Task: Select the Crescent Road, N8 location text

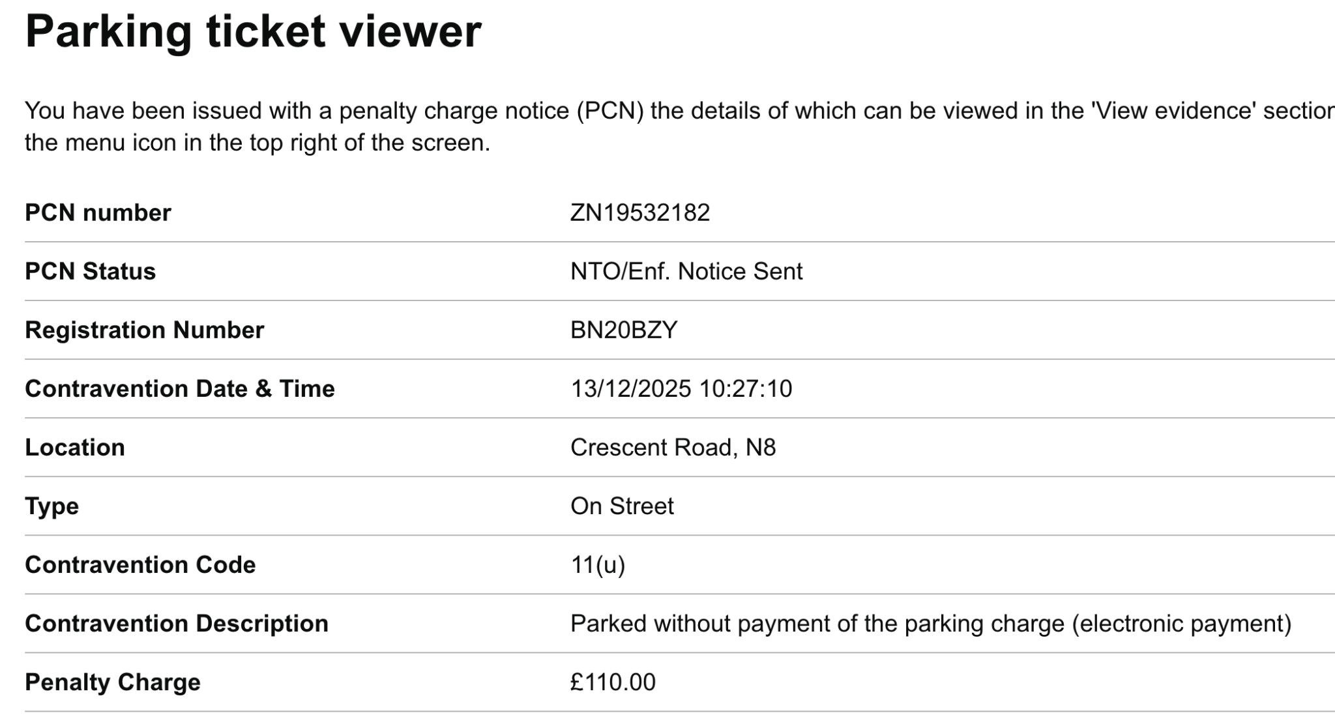Action: click(x=673, y=448)
